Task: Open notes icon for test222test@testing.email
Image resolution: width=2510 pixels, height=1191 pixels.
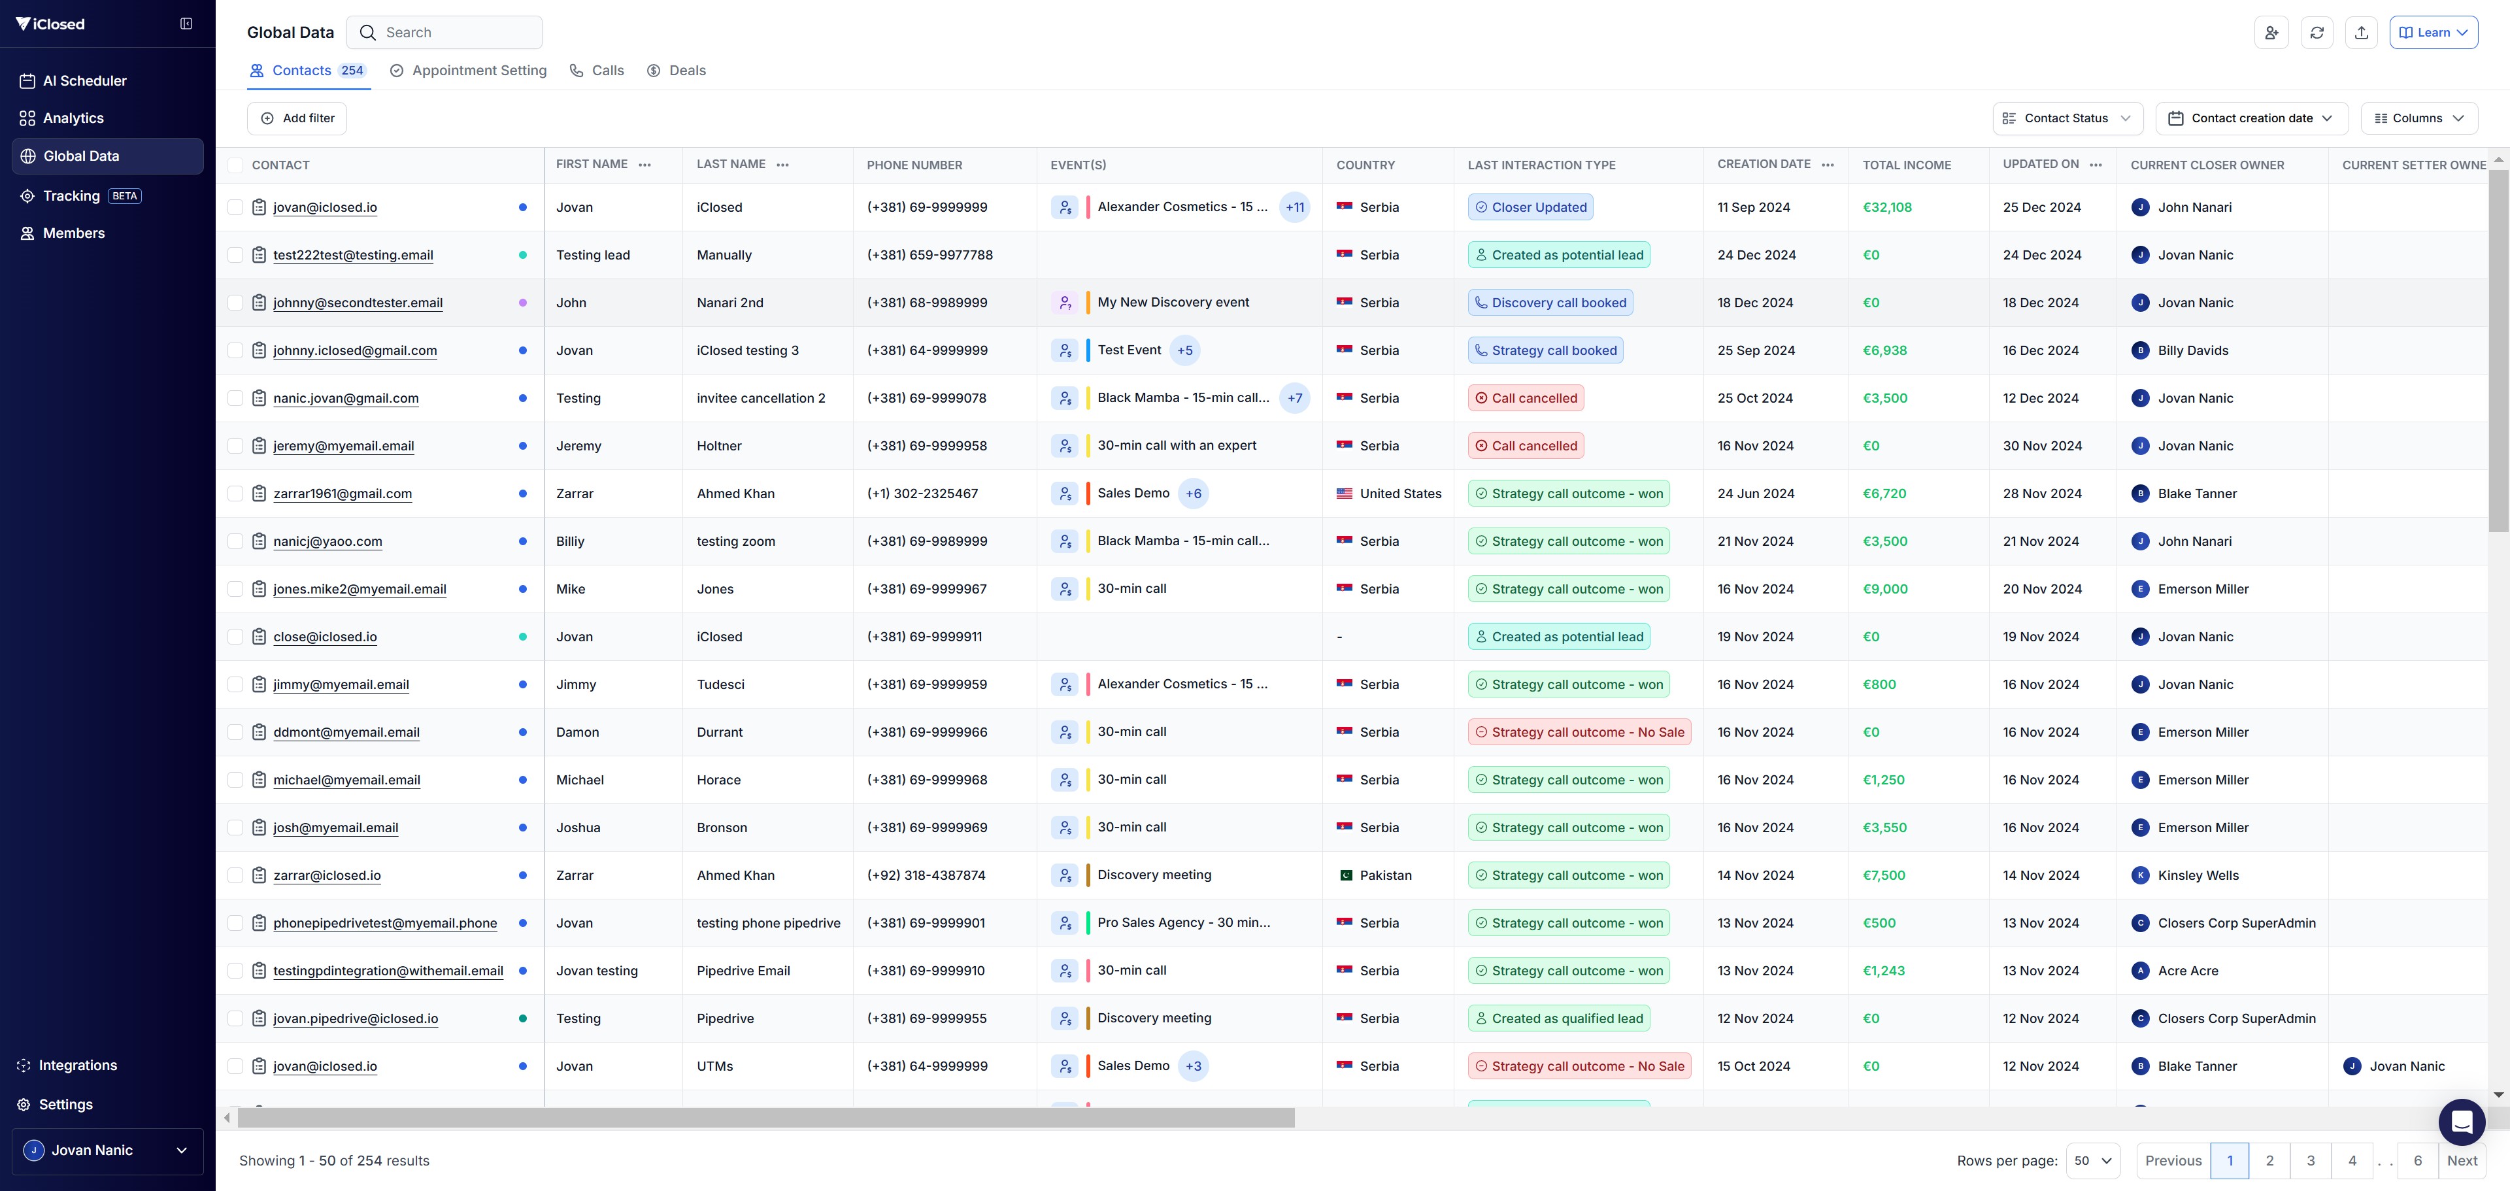Action: click(259, 254)
